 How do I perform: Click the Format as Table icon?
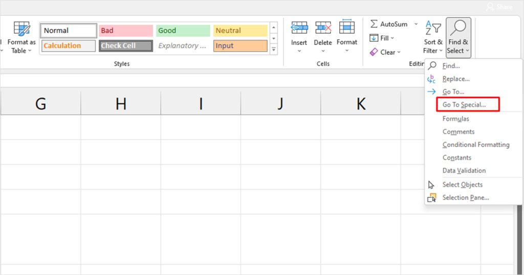coord(21,29)
